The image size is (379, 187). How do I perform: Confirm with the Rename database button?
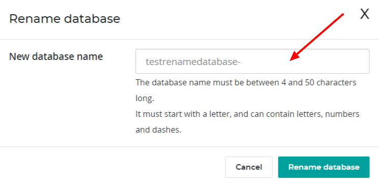(324, 167)
